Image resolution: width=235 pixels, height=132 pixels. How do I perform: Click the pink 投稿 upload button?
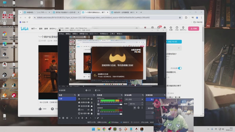194,28
